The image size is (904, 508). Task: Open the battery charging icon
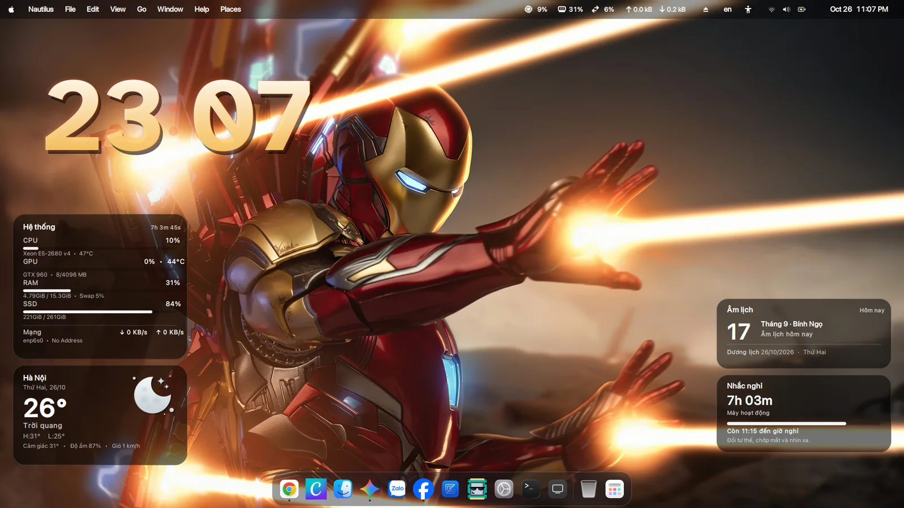click(x=802, y=9)
